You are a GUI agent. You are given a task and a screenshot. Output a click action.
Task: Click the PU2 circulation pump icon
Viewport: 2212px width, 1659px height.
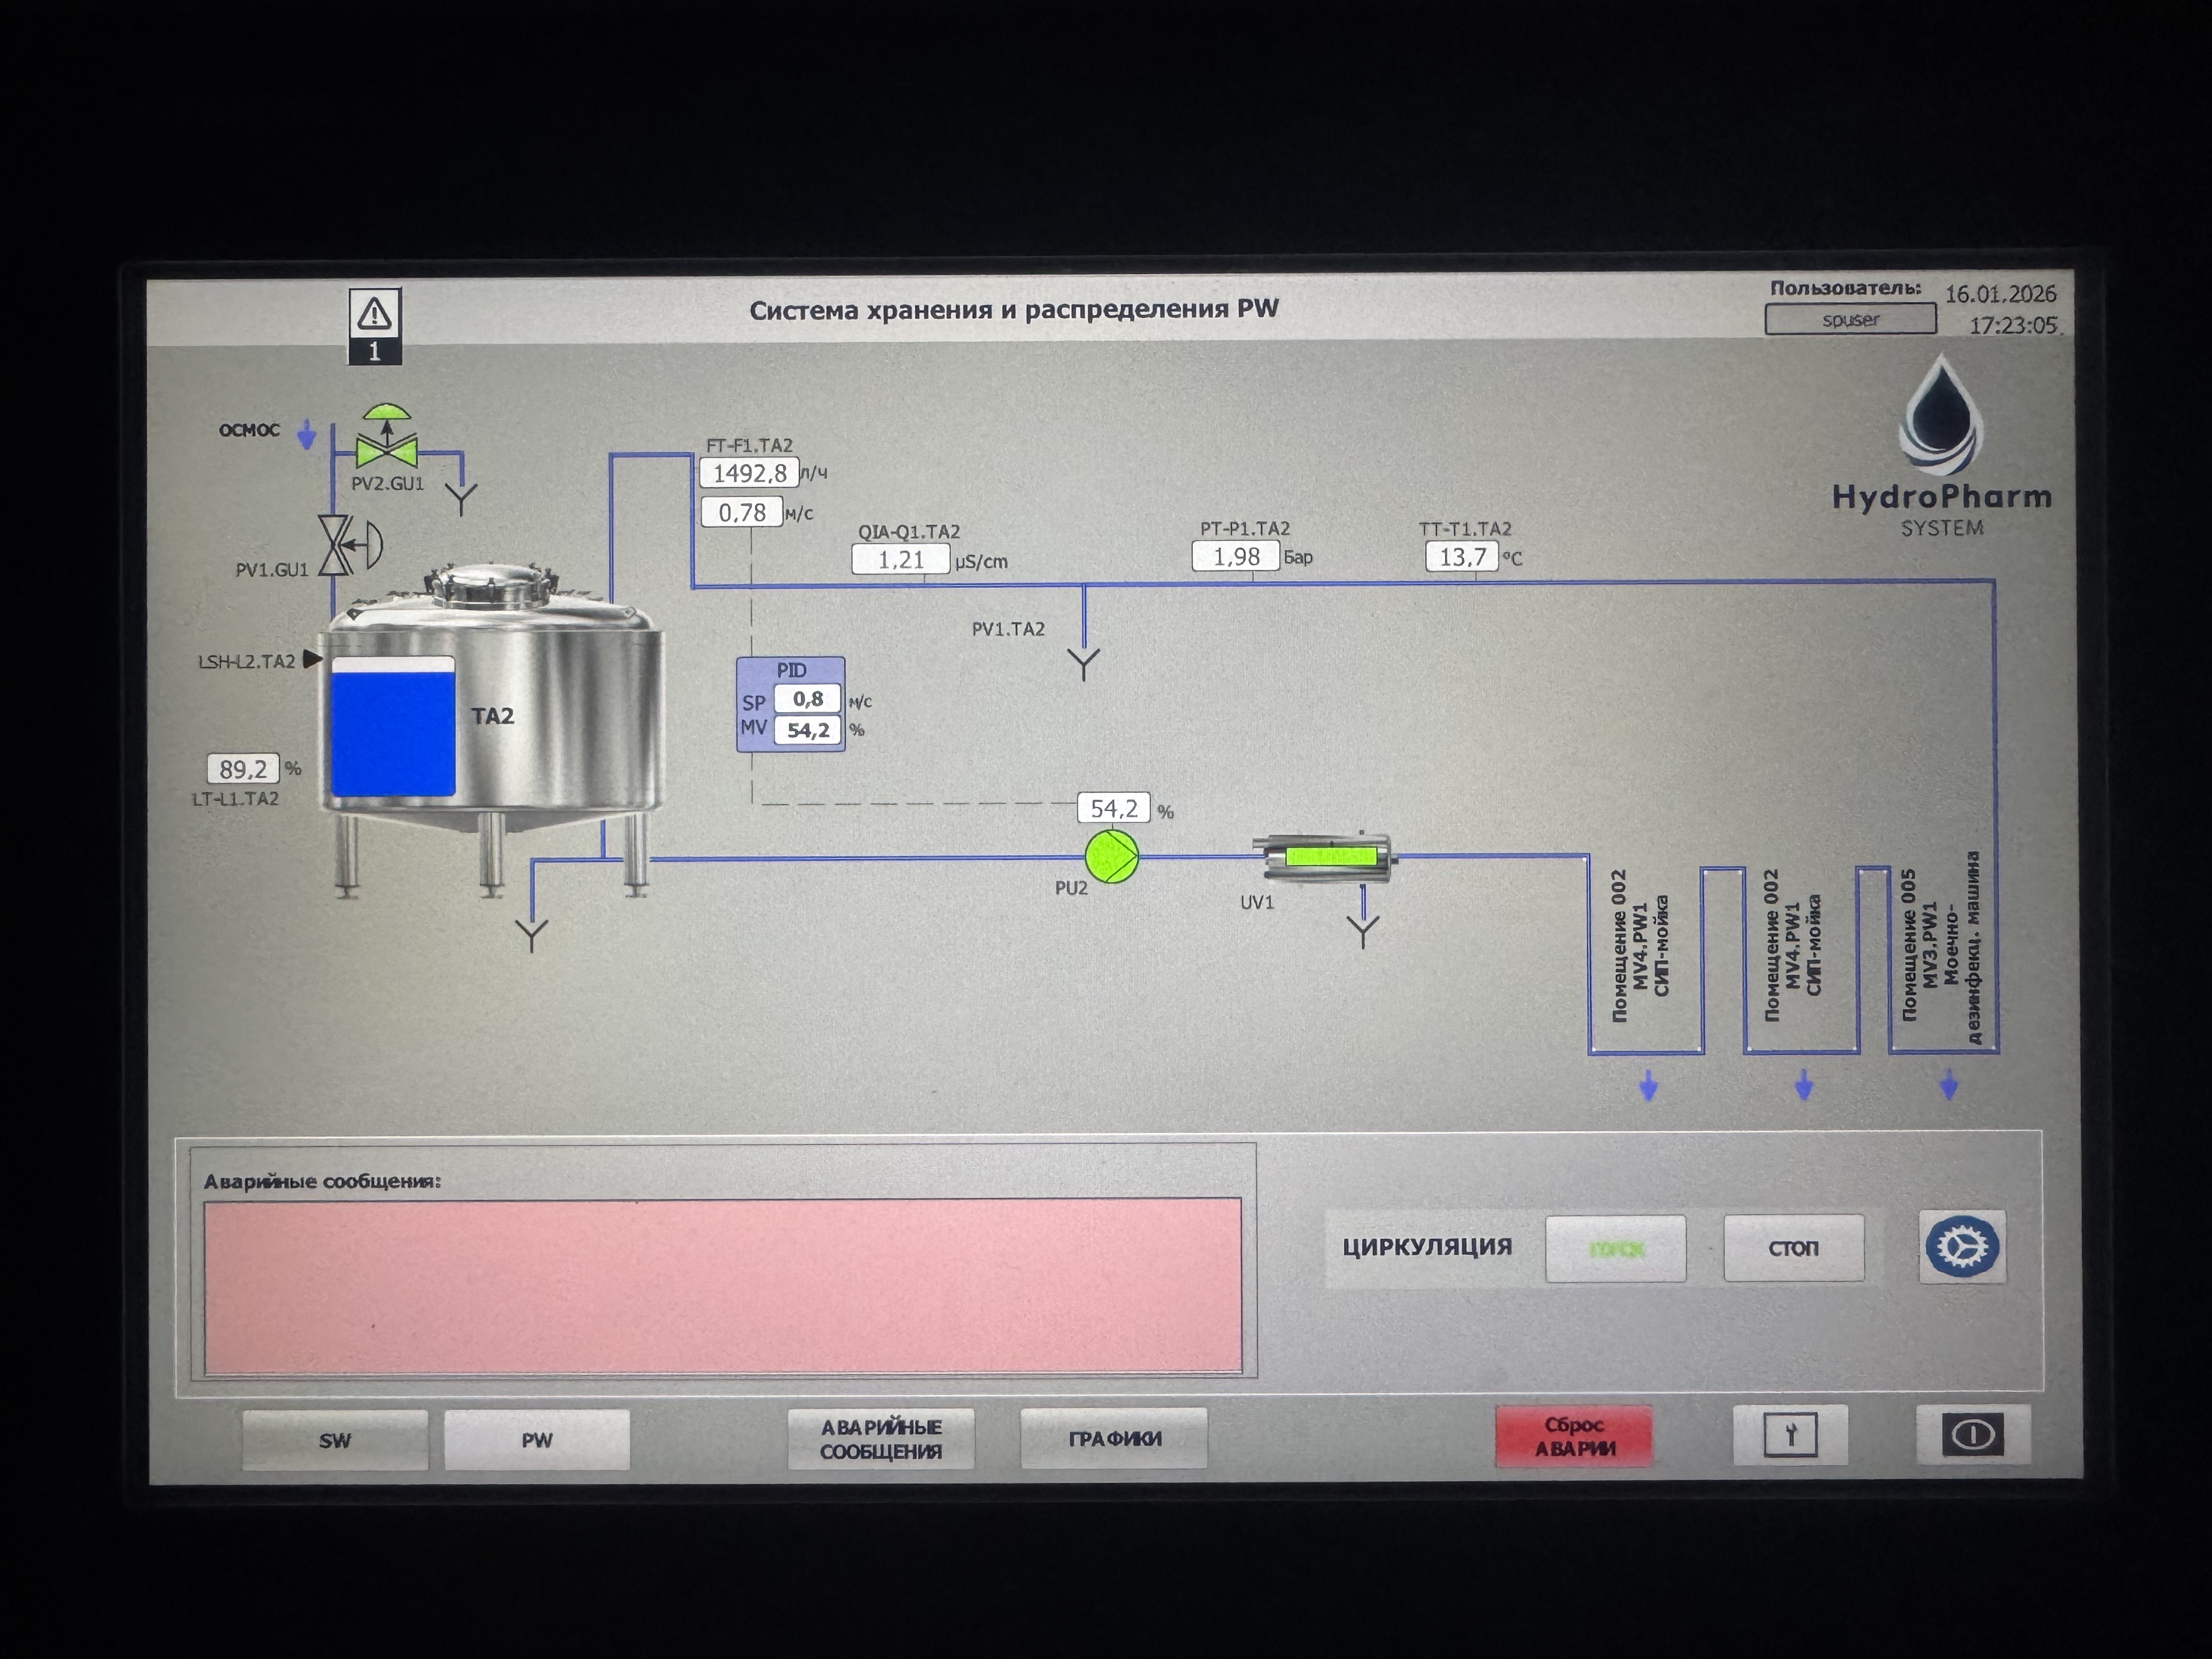[1111, 857]
